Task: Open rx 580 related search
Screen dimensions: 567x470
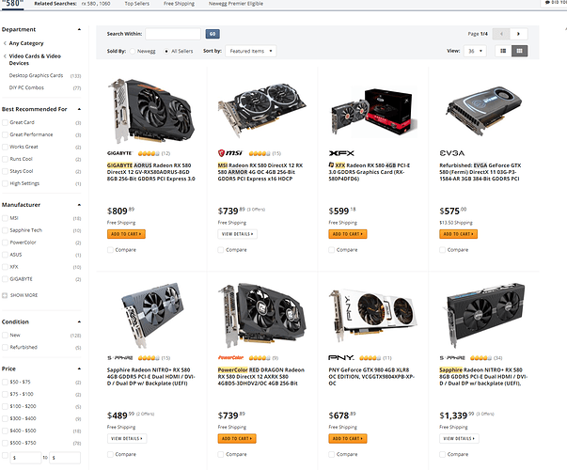Action: (x=89, y=4)
